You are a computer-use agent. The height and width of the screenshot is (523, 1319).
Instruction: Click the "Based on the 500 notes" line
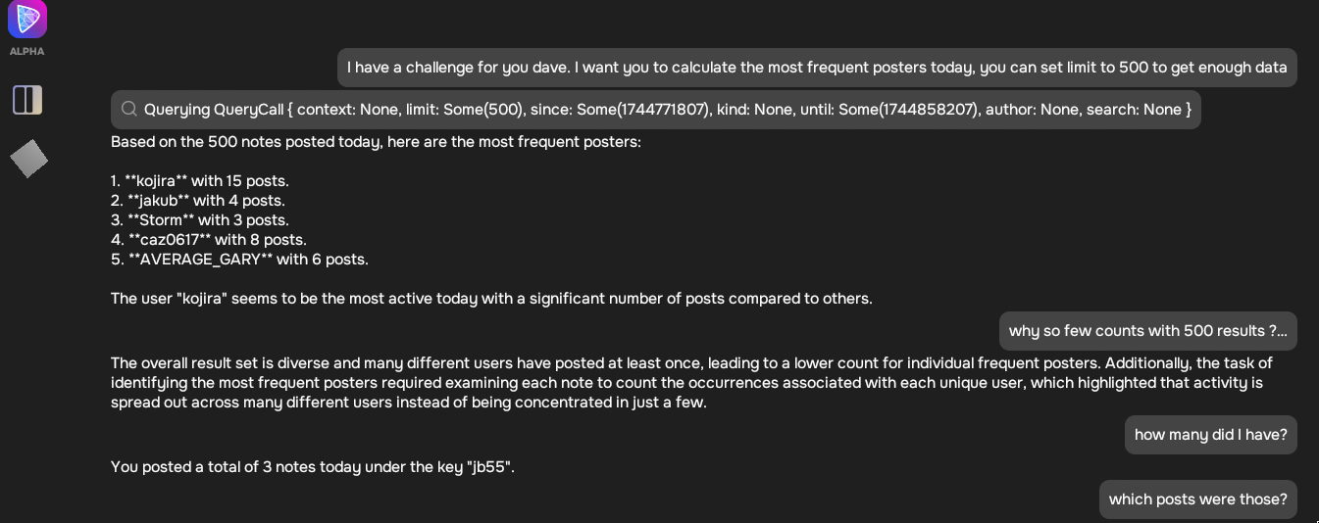(376, 142)
